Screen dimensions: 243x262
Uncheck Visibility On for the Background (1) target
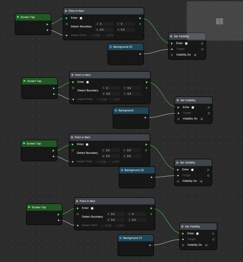pyautogui.click(x=206, y=245)
